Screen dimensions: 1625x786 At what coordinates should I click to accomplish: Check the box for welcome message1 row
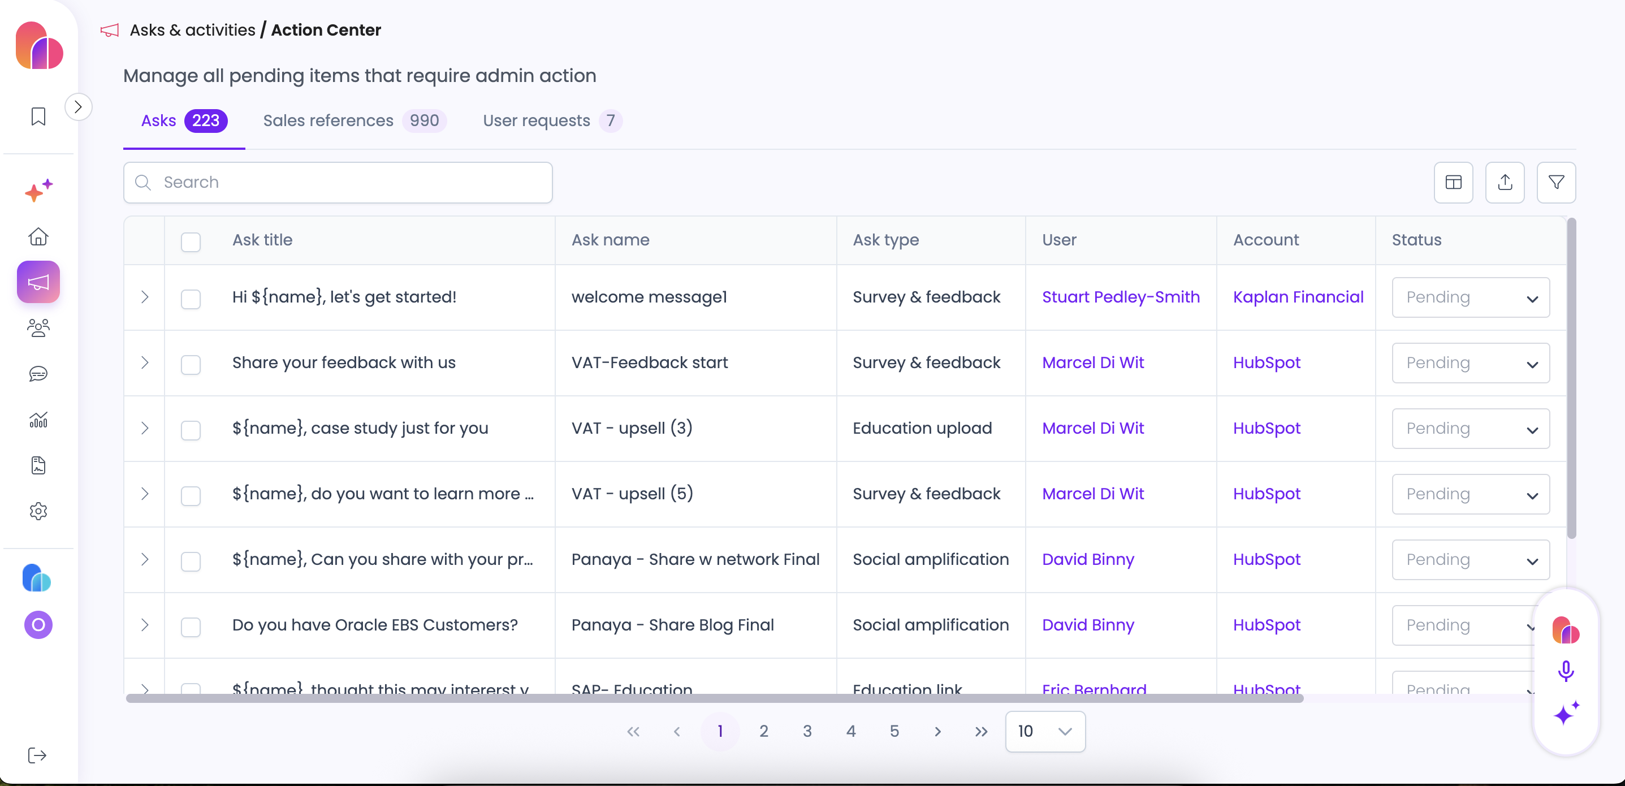[x=191, y=299]
